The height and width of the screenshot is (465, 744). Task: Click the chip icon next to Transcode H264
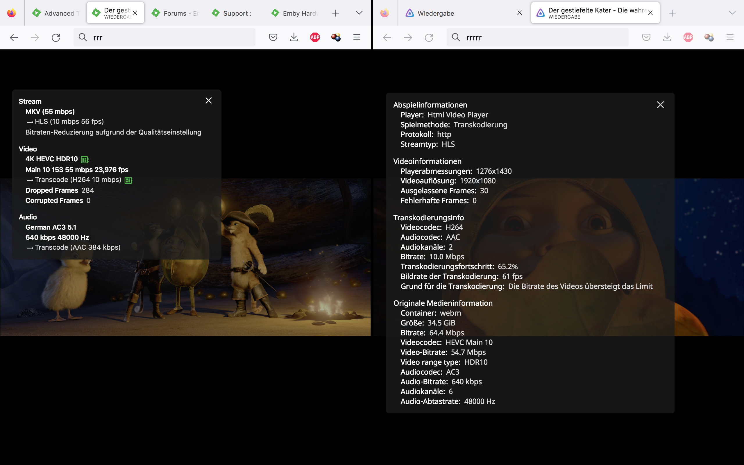[x=128, y=180]
